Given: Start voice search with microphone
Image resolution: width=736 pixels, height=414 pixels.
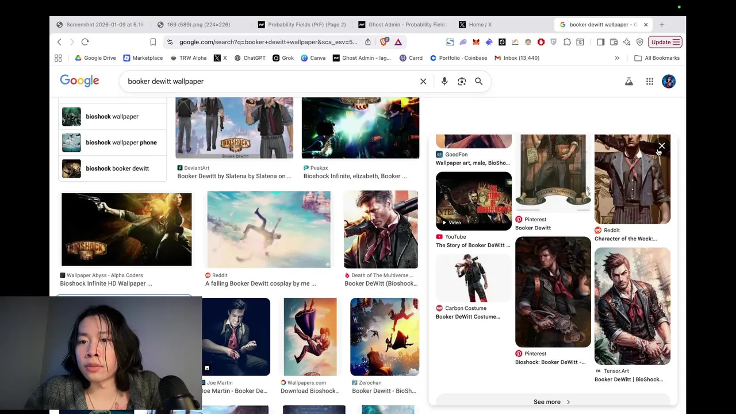Looking at the screenshot, I should (444, 82).
